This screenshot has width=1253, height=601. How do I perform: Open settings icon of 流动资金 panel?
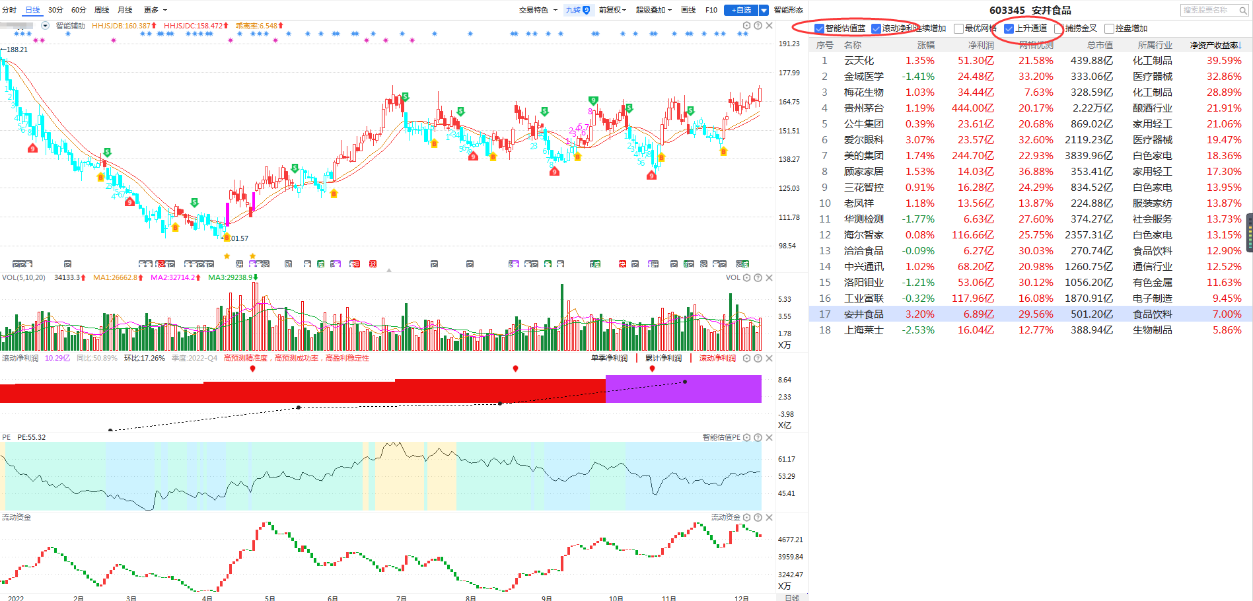[x=747, y=518]
